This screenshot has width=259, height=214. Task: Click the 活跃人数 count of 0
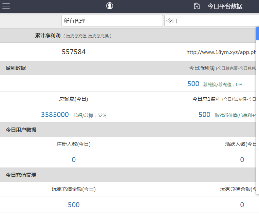(x=242, y=160)
